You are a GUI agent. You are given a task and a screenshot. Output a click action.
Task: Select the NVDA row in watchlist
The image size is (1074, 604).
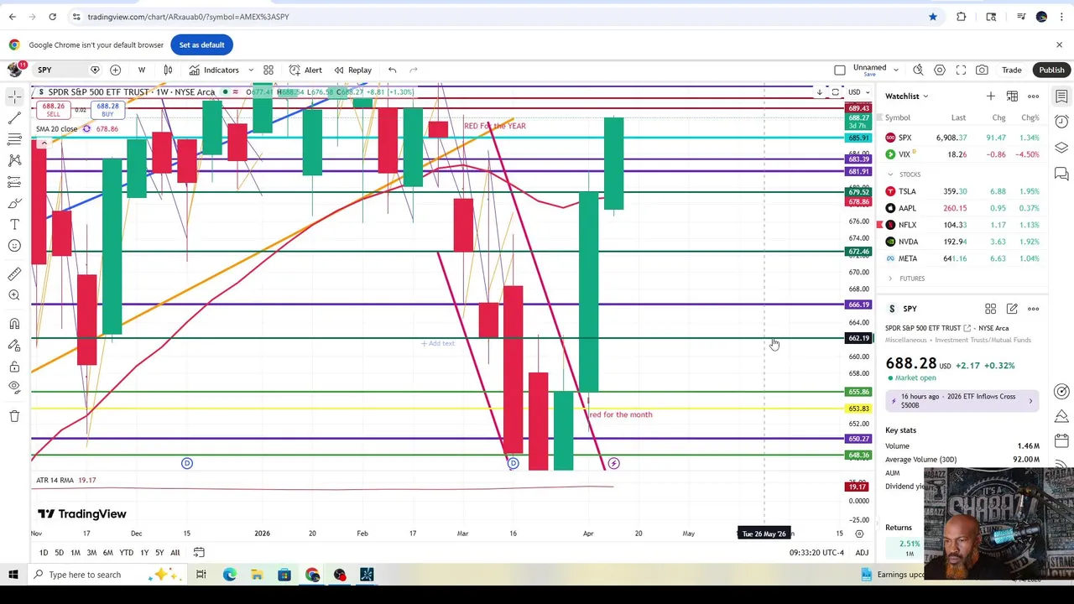point(962,242)
